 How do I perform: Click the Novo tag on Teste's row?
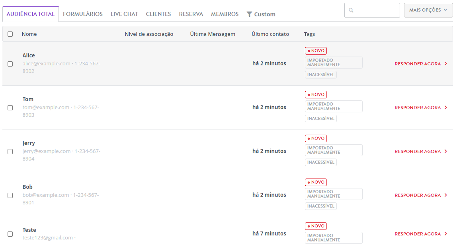[x=316, y=226]
